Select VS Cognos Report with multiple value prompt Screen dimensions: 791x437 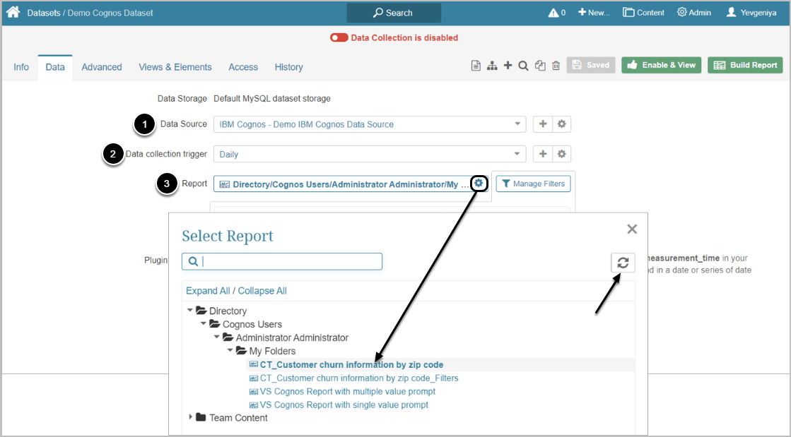[x=348, y=391]
